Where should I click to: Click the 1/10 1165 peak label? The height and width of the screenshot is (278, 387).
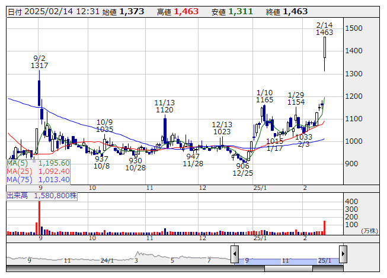(264, 96)
